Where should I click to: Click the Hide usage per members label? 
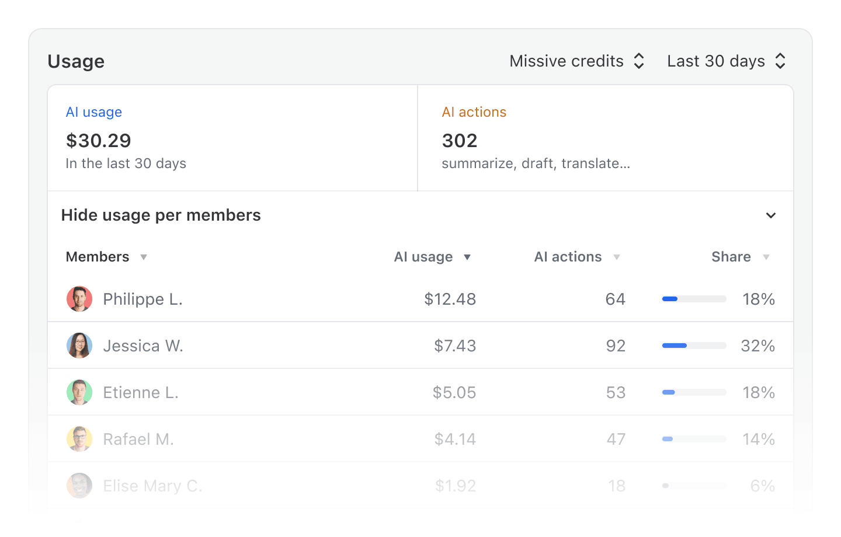pos(161,215)
